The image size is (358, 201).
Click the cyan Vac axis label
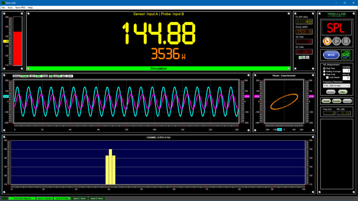pos(6,96)
